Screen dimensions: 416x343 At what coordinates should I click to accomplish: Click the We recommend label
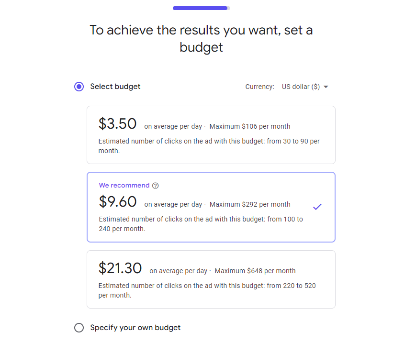(124, 185)
